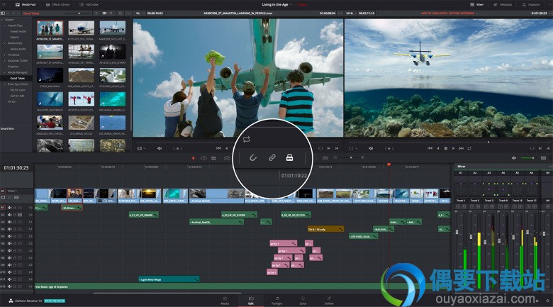Image resolution: width=553 pixels, height=307 pixels.
Task: Switch to the Media page
Action: tap(225, 301)
